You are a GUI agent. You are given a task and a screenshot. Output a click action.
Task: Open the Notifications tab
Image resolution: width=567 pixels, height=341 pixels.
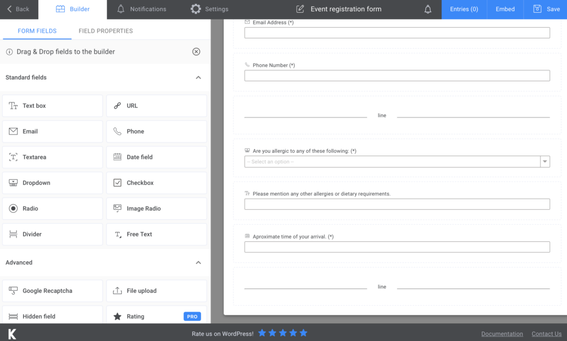point(142,9)
